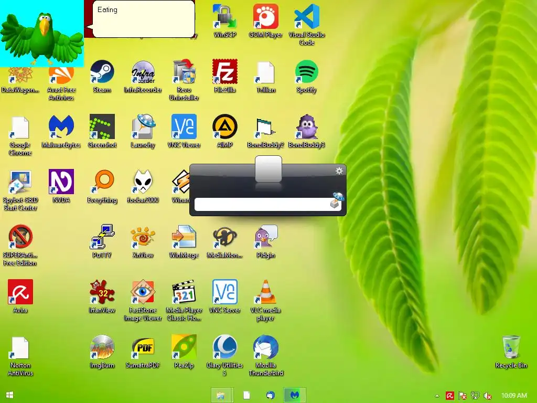Click the network status tray icon

[475, 396]
